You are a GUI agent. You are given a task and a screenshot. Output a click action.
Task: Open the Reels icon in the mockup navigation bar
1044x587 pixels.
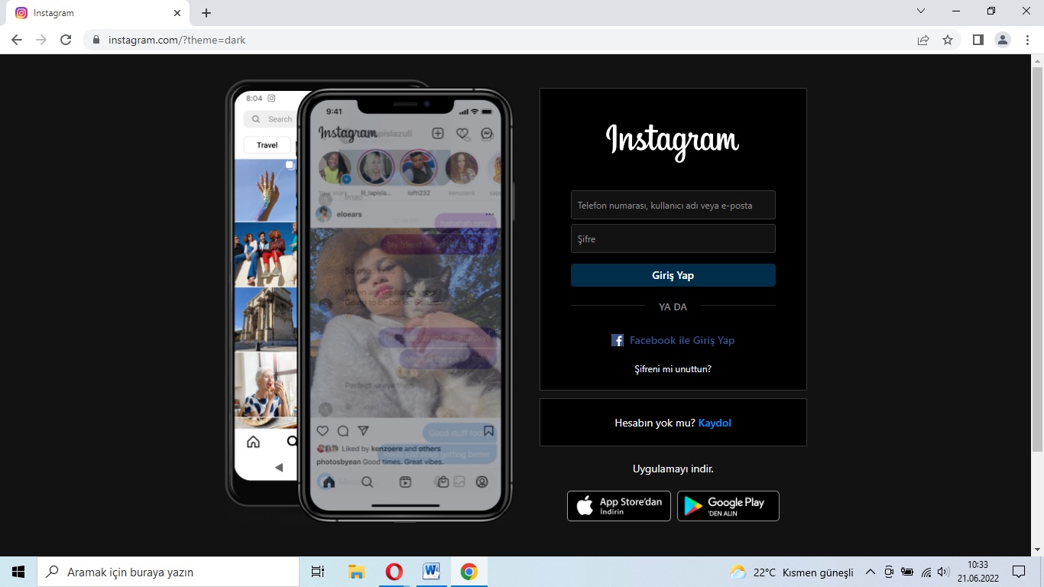coord(404,482)
